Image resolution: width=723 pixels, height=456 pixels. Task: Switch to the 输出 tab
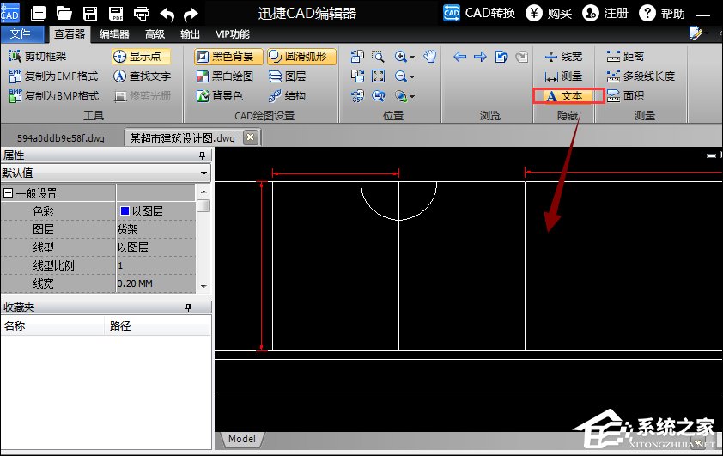(x=190, y=34)
